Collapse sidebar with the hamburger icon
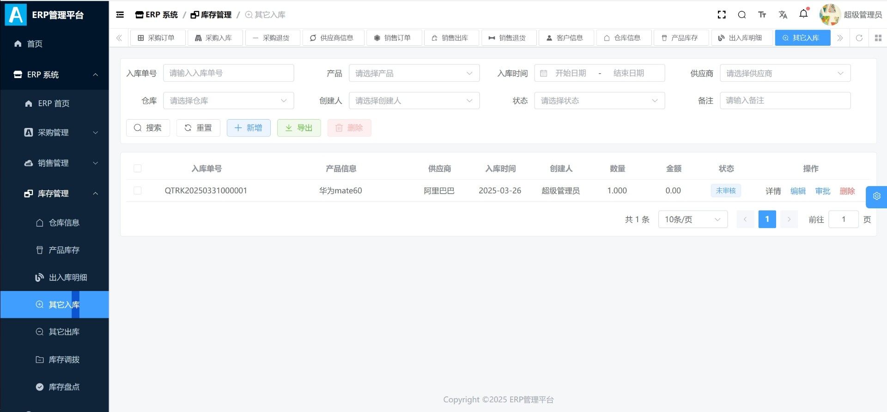Image resolution: width=887 pixels, height=412 pixels. pyautogui.click(x=120, y=15)
